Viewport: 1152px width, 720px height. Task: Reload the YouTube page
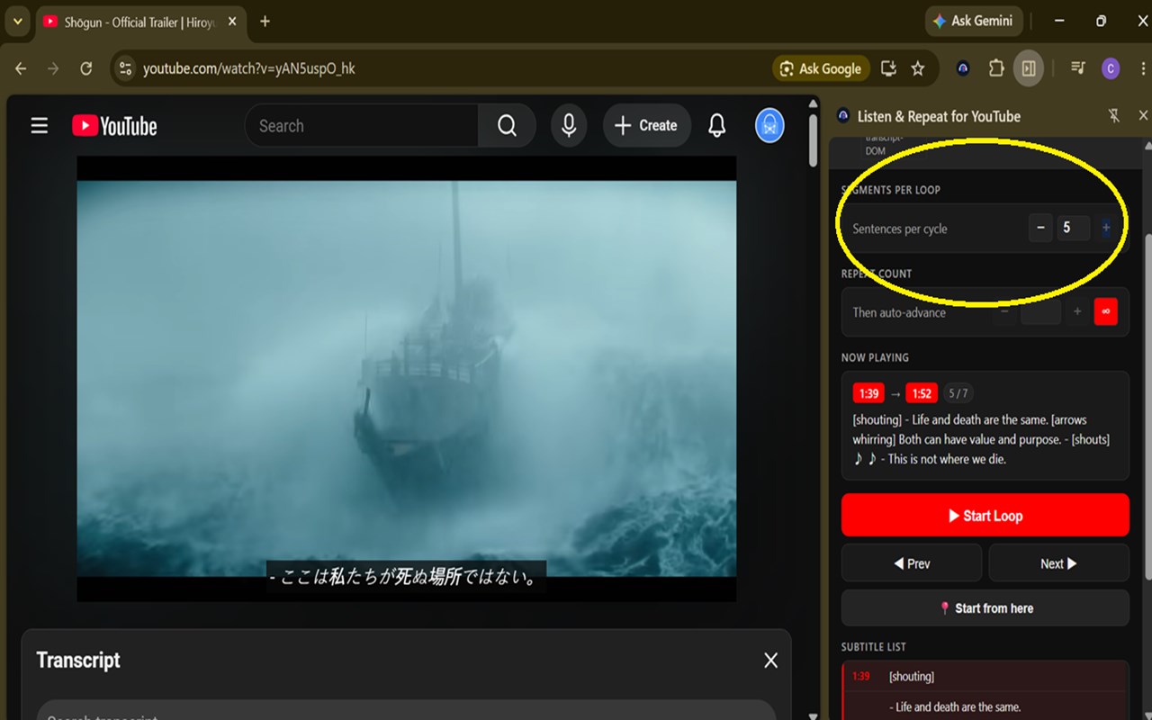tap(86, 68)
